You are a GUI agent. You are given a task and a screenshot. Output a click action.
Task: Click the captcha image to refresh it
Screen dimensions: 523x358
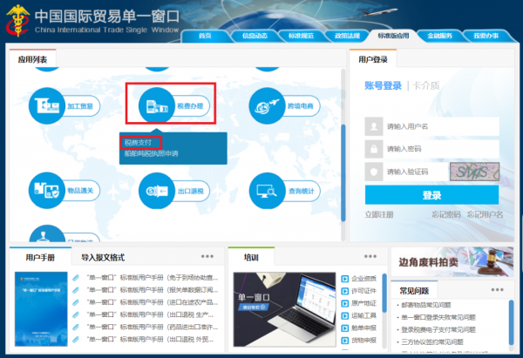pos(474,172)
